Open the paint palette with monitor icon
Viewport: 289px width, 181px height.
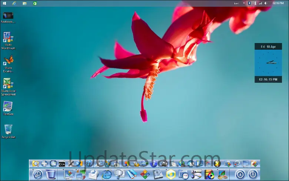(222, 174)
